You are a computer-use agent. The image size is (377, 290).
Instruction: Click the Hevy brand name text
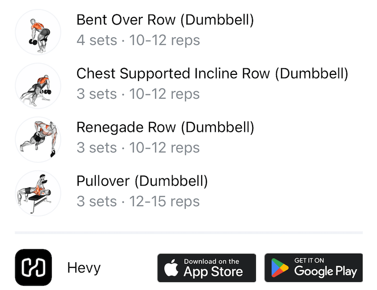point(84,268)
